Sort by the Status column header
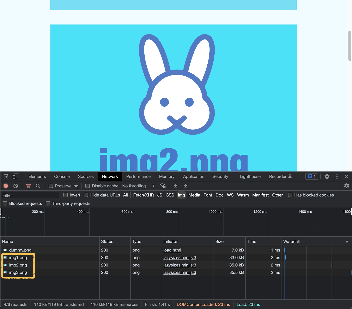Viewport: 352px width, 309px height. pos(115,241)
